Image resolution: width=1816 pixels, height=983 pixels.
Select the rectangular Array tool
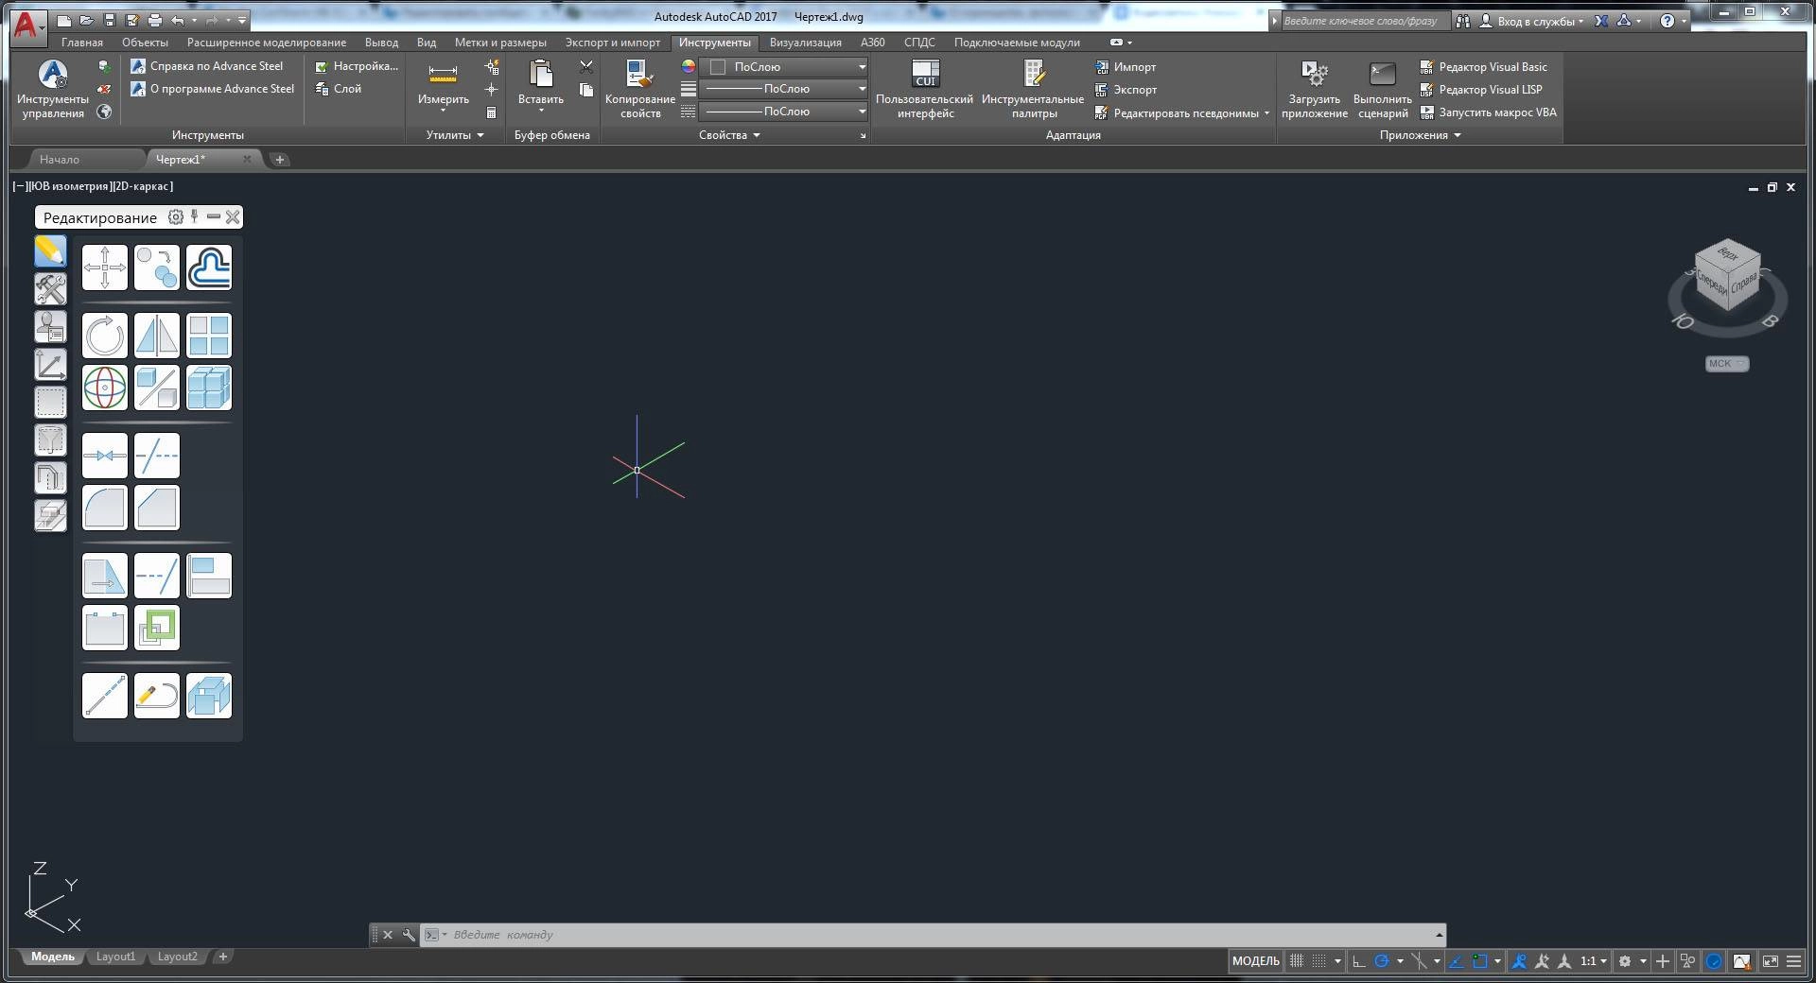(209, 336)
